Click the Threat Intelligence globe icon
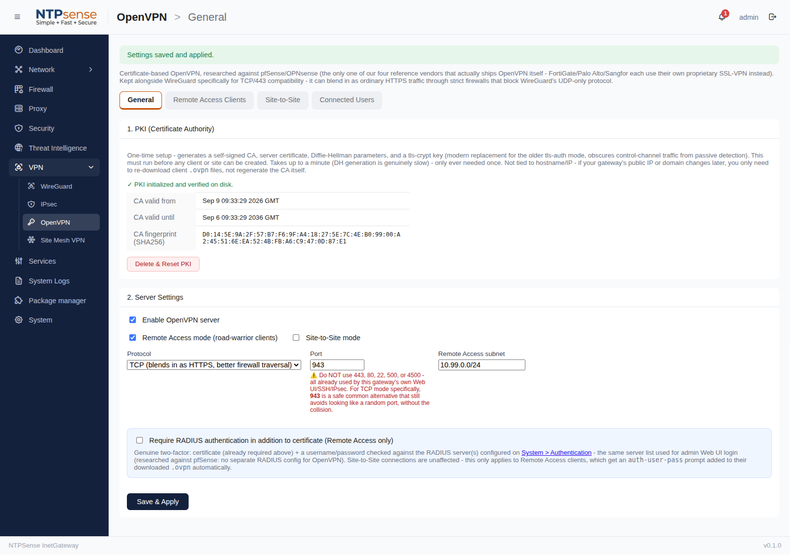 [19, 148]
